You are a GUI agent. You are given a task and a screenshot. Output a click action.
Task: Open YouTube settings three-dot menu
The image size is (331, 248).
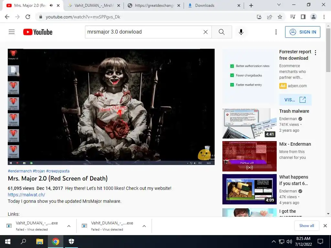tap(276, 32)
